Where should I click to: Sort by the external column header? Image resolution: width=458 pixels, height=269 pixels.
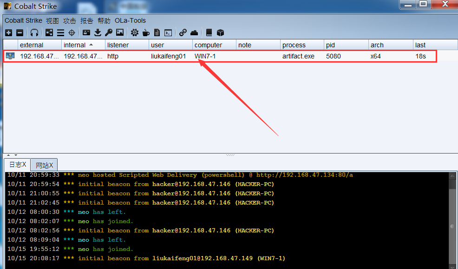(40, 45)
